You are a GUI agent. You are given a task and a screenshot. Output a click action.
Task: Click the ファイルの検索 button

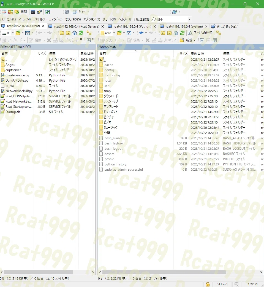(x=200, y=33)
